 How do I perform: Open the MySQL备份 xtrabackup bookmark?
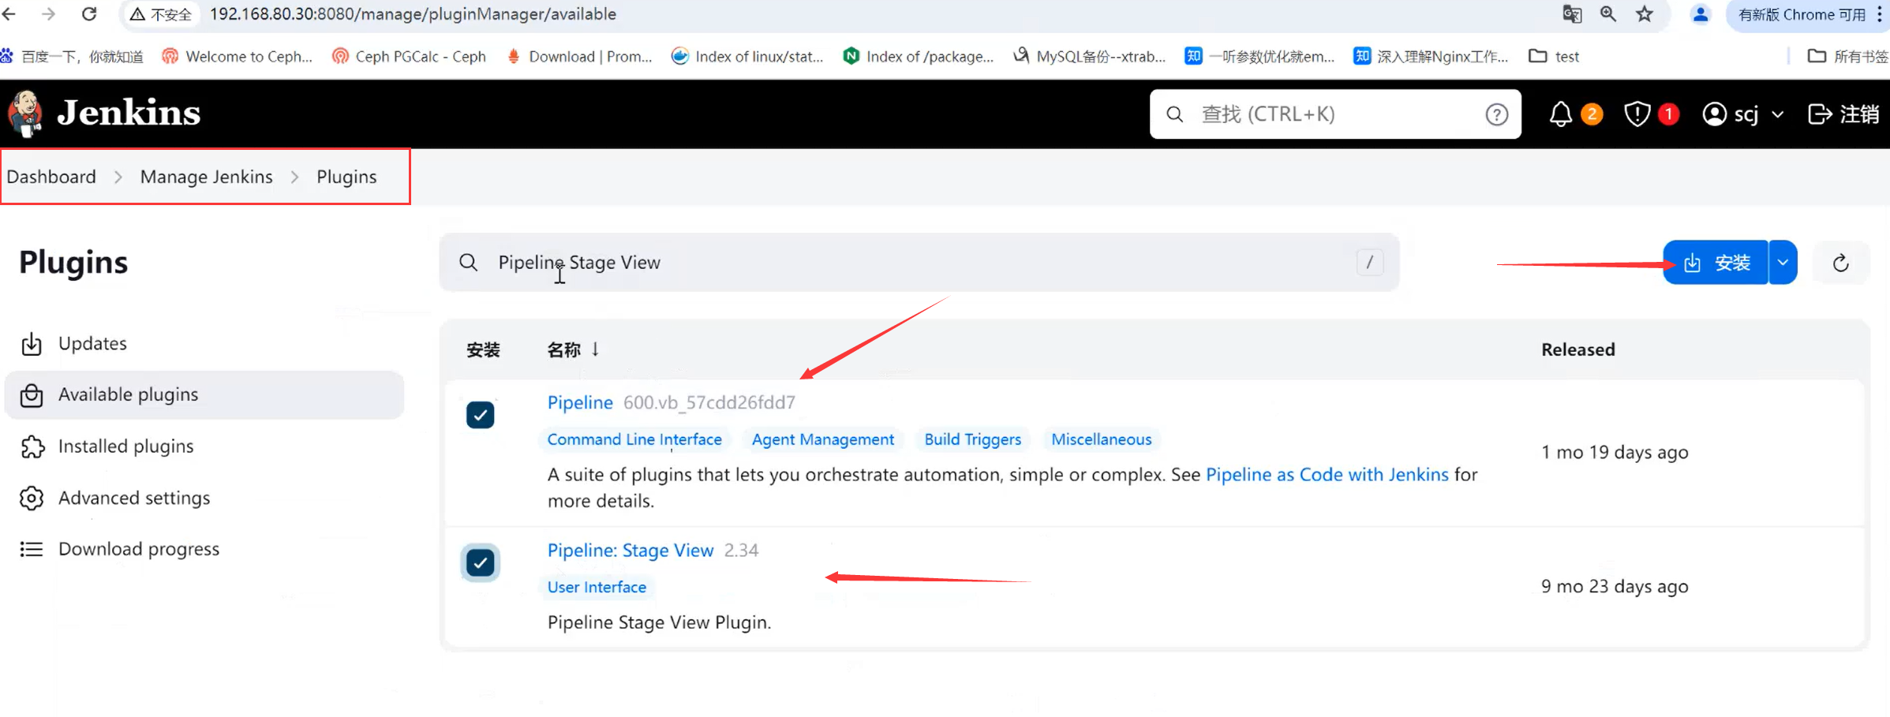(1090, 56)
